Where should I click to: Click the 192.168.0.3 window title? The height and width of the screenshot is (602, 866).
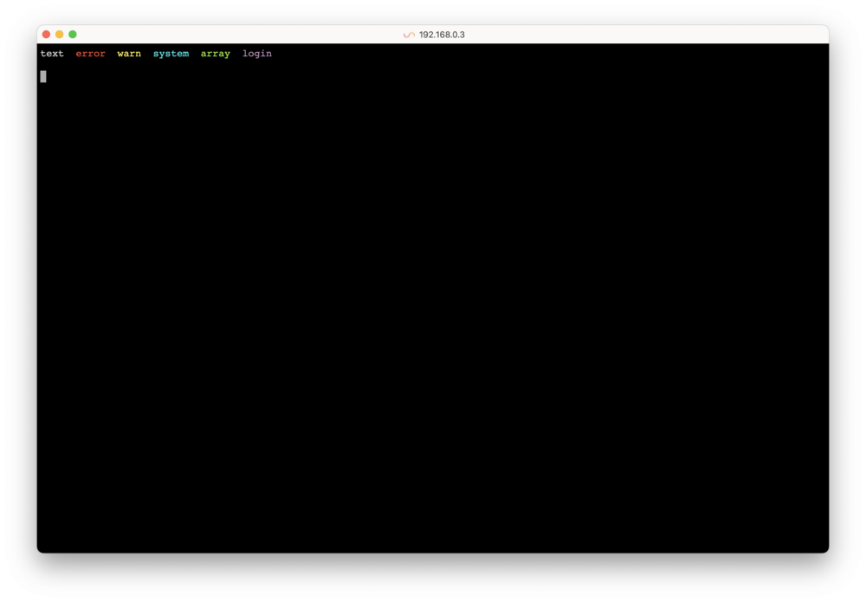click(x=442, y=35)
